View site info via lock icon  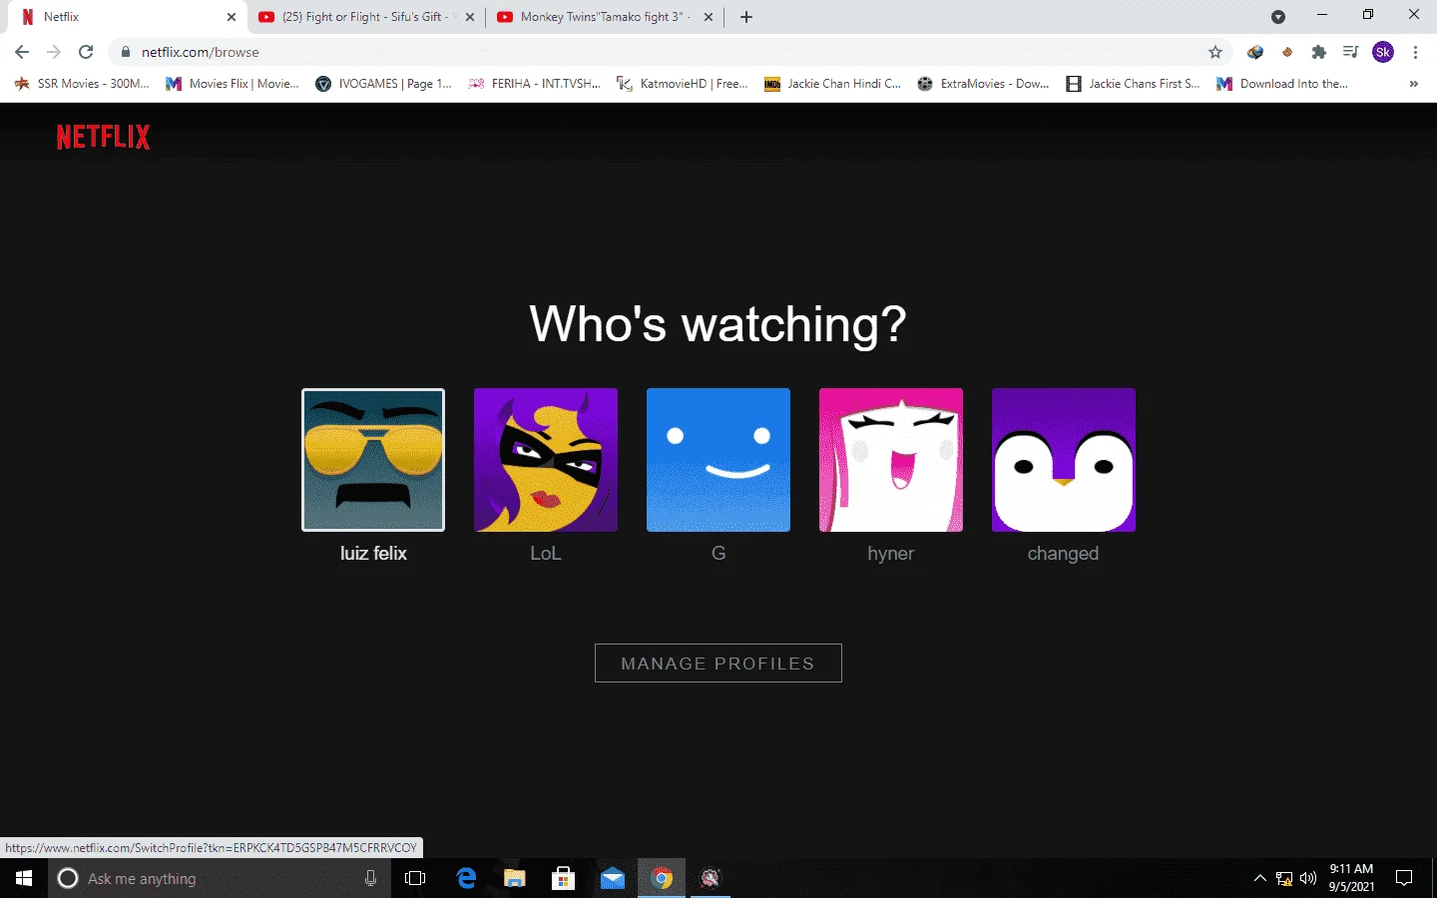point(126,52)
